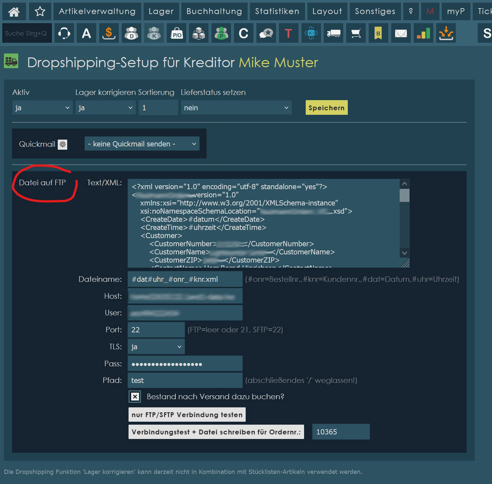Screen dimensions: 492x484
Task: Click the large S toolbar icon
Action: 485,33
